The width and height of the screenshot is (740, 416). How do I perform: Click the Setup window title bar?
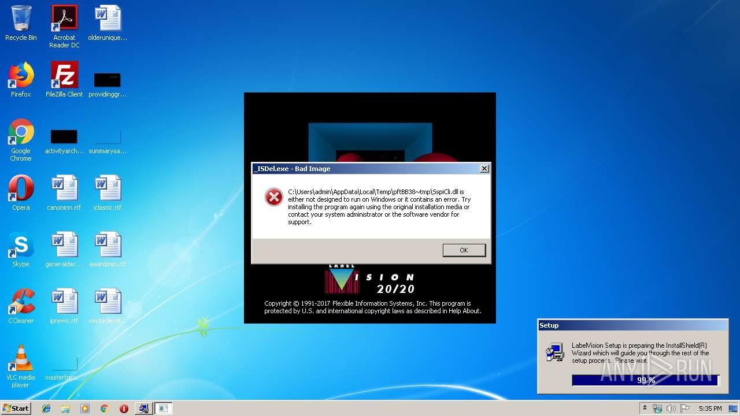pos(632,325)
